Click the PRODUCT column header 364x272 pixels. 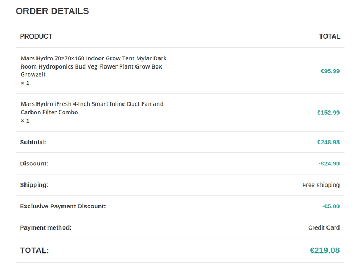click(36, 36)
